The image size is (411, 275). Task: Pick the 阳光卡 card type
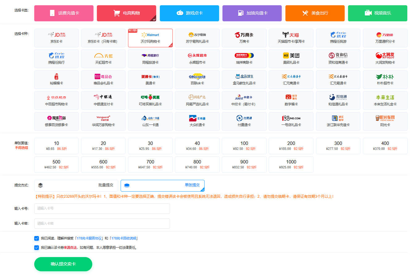coord(385,121)
